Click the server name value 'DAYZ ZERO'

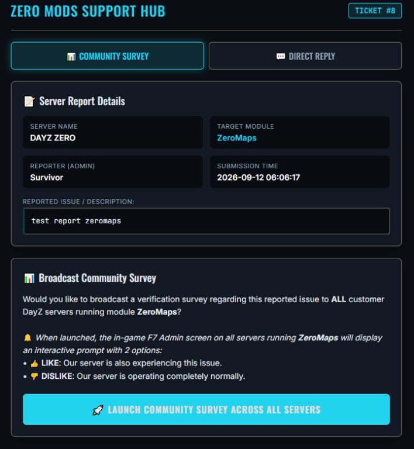pyautogui.click(x=53, y=138)
